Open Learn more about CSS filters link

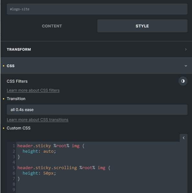tap(33, 90)
